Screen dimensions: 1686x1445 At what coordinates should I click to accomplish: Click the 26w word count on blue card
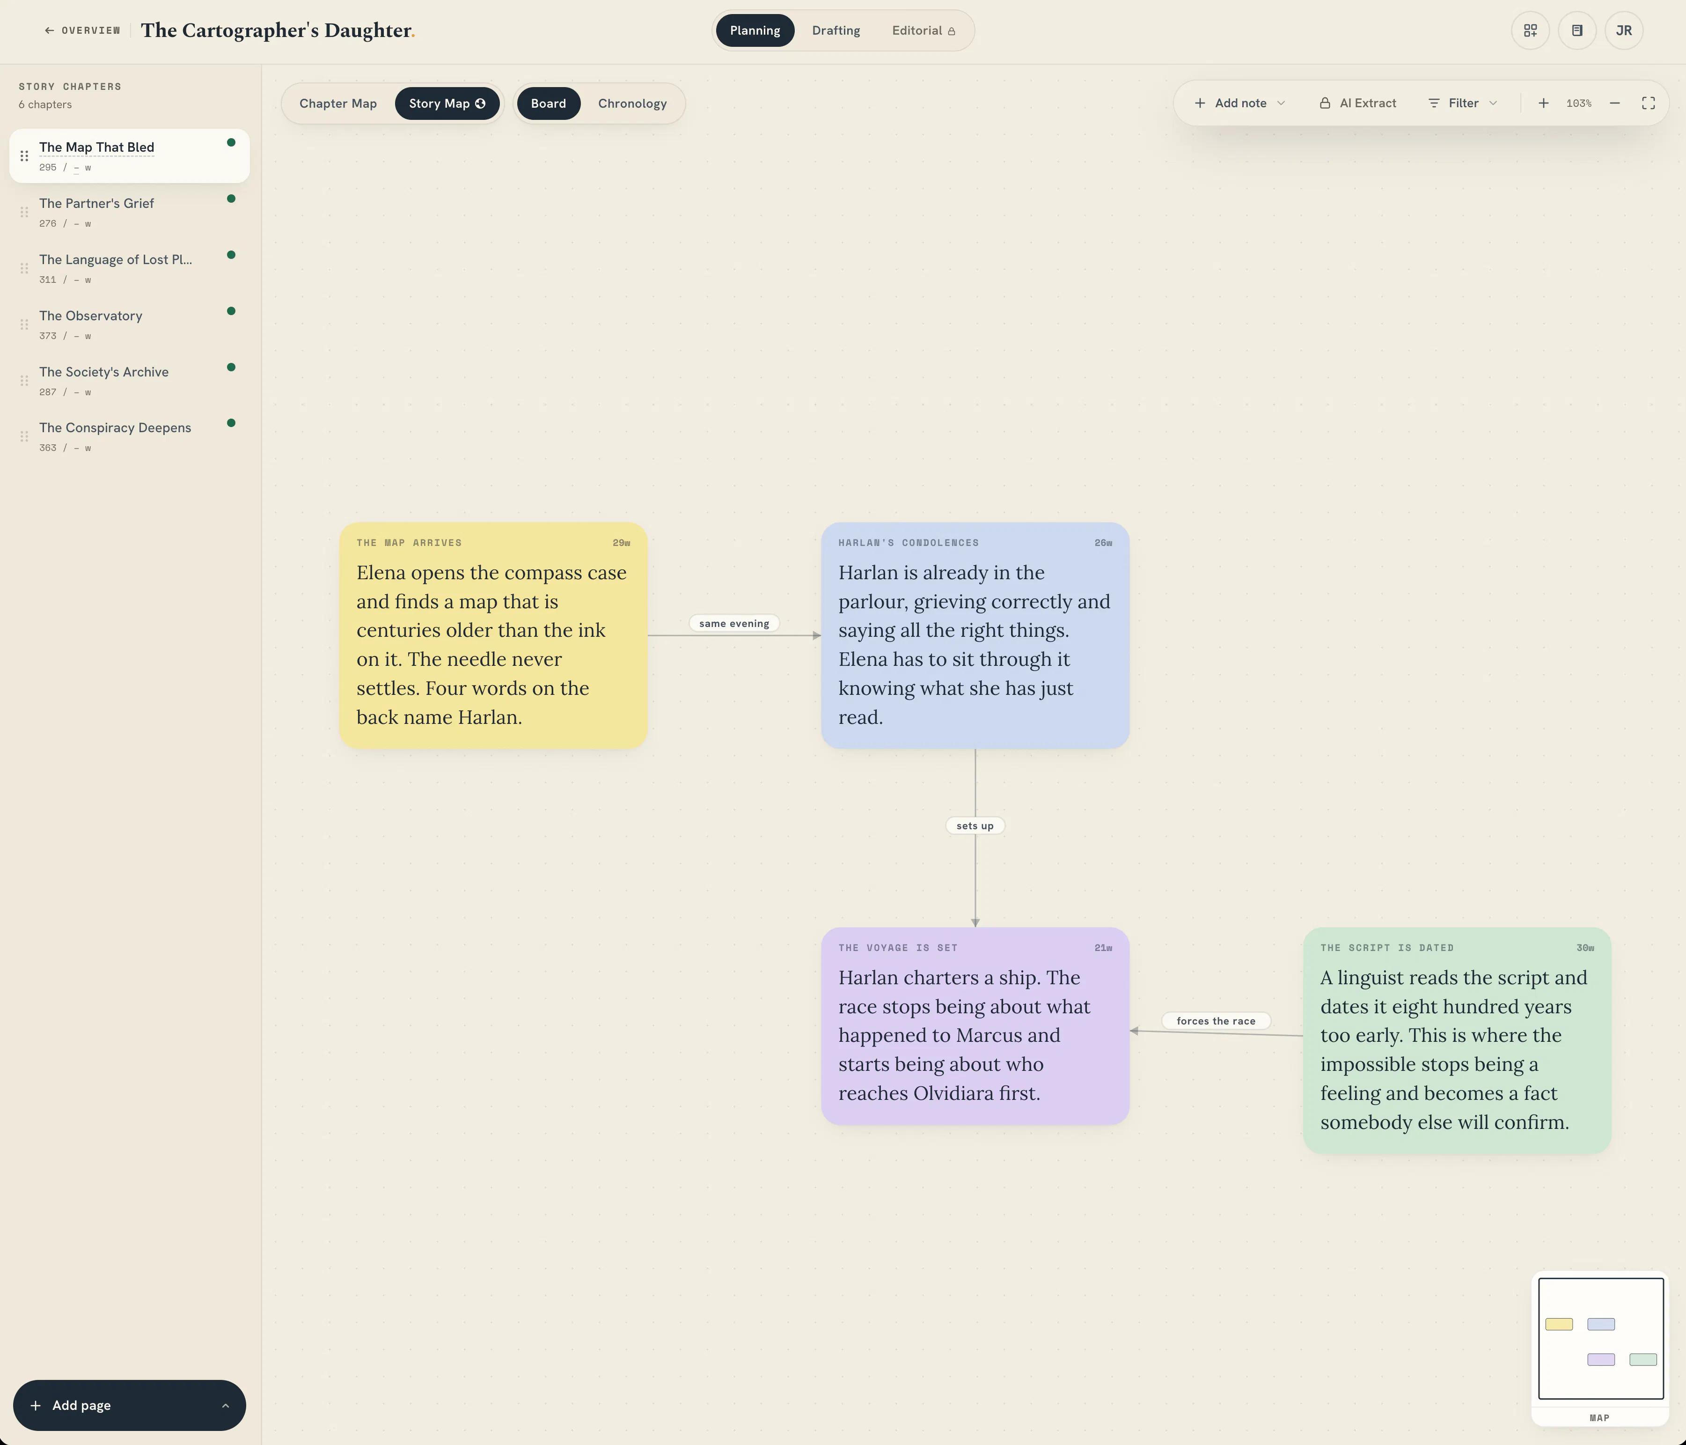1103,543
